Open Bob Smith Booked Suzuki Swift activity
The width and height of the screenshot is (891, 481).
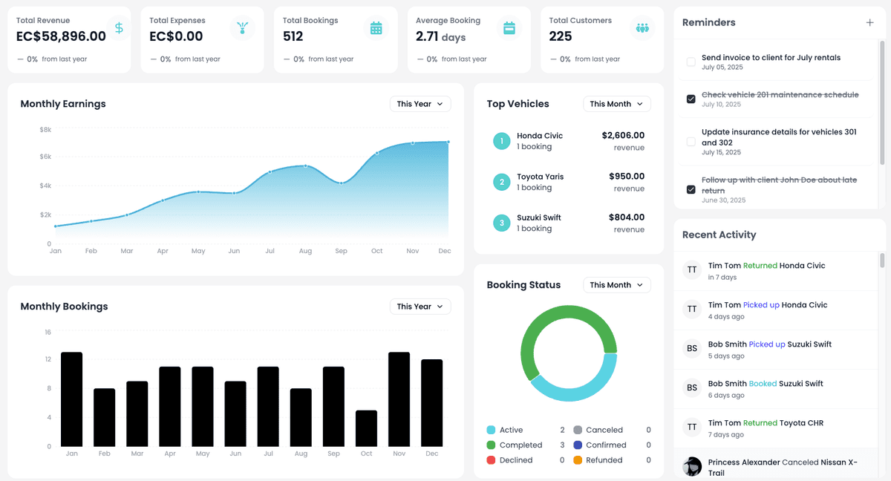click(x=765, y=388)
